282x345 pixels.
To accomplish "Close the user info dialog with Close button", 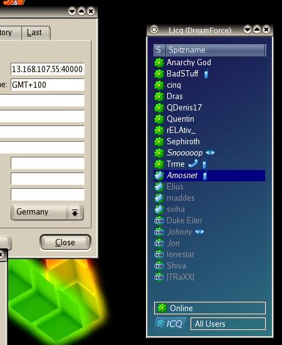I will click(65, 242).
